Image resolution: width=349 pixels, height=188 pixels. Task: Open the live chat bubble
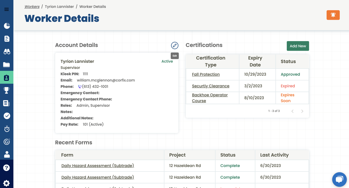pos(339,179)
